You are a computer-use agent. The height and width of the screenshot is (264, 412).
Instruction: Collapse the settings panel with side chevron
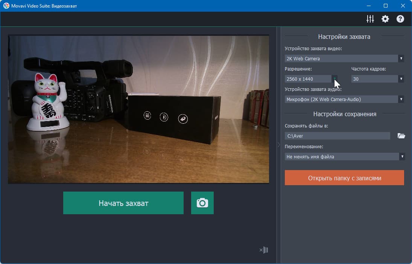[279, 144]
